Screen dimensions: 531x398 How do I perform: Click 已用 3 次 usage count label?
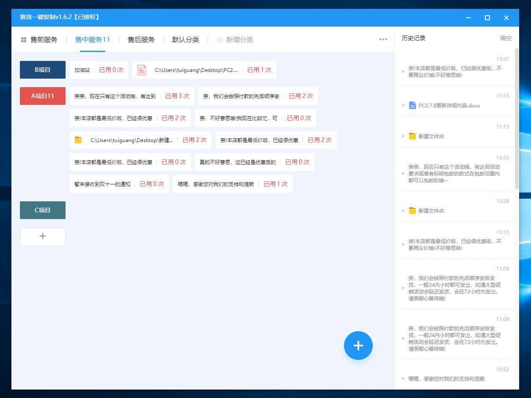pos(177,96)
